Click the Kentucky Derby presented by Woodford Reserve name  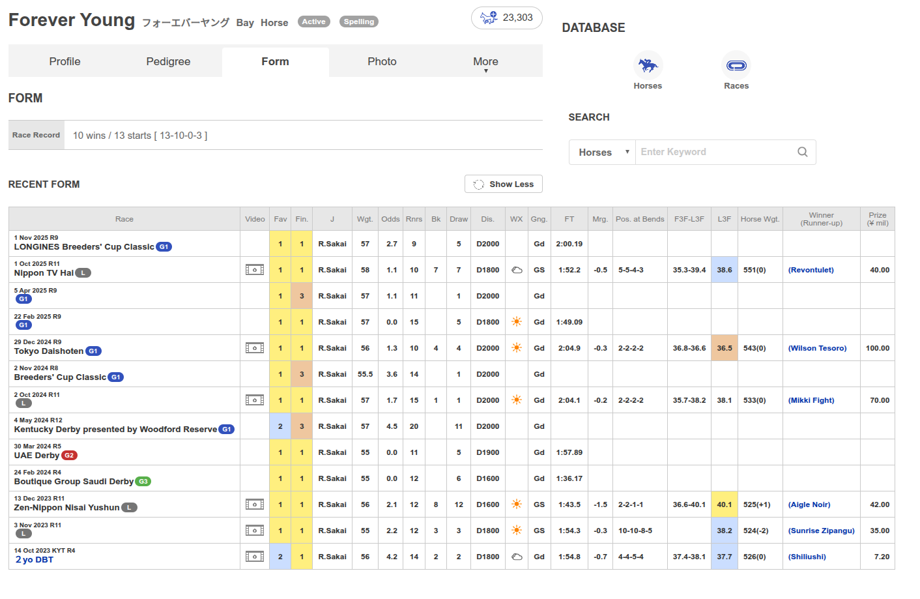point(115,430)
